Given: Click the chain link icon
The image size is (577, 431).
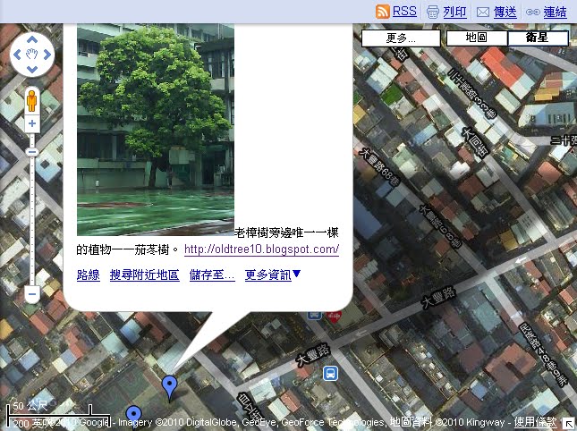Looking at the screenshot, I should coord(533,13).
